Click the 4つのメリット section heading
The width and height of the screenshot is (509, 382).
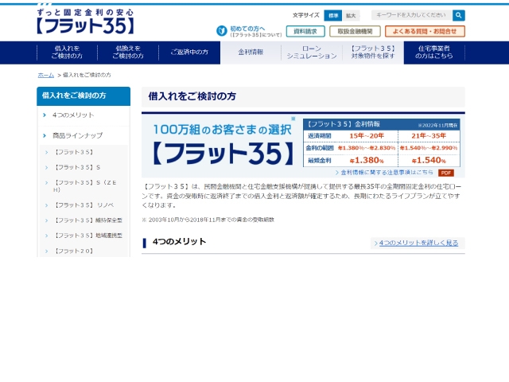point(179,242)
